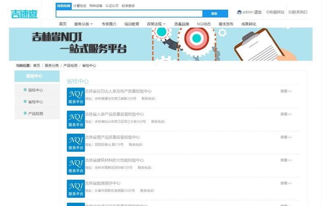Expand the 服务分类 dropdown in navigation
The width and height of the screenshot is (322, 206).
84,24
